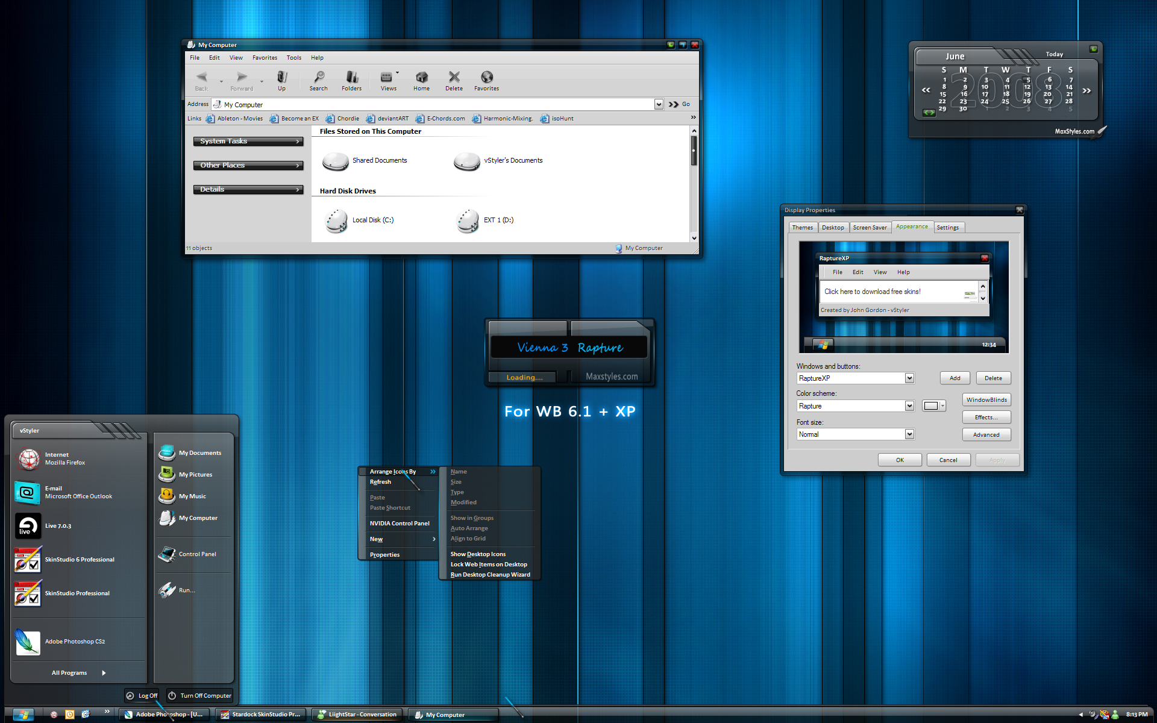The width and height of the screenshot is (1157, 723).
Task: Click the WindowBlinds button
Action: 986,400
